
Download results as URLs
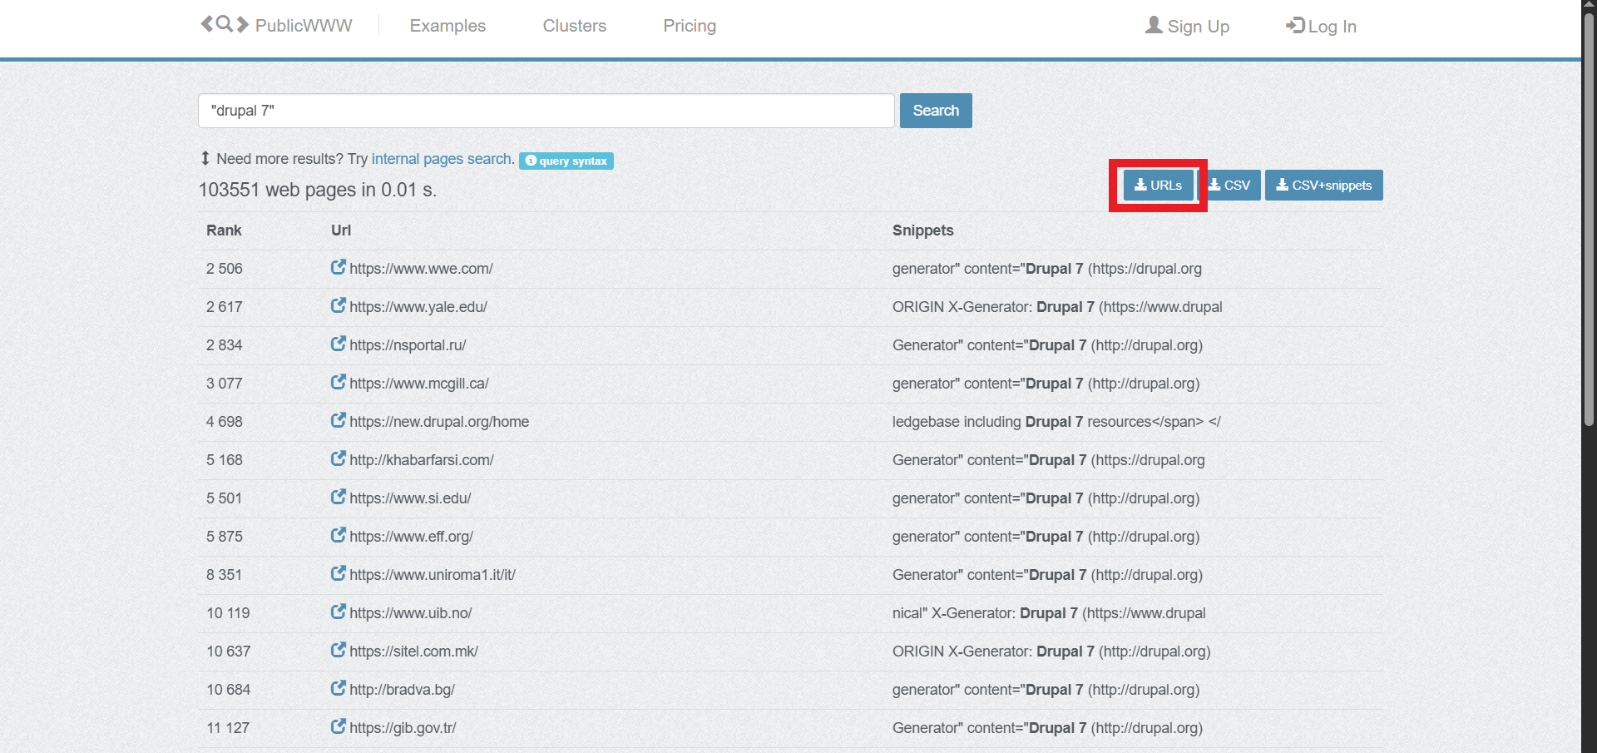1158,185
